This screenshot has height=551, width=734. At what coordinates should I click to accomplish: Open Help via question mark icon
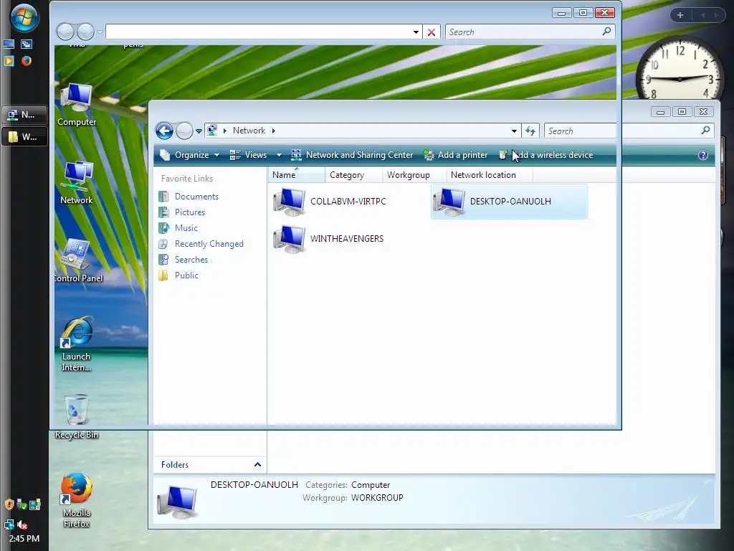703,155
